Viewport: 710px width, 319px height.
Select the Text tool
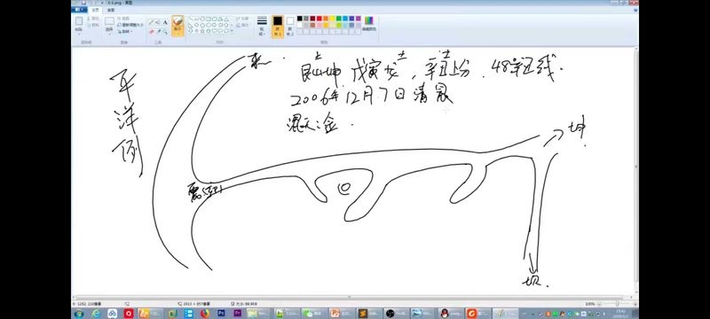(165, 22)
